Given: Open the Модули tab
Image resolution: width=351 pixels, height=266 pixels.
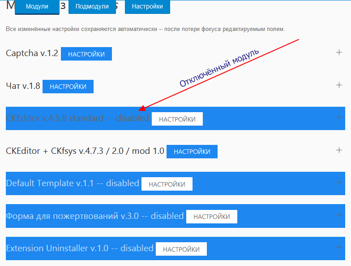Looking at the screenshot, I should click(x=37, y=7).
